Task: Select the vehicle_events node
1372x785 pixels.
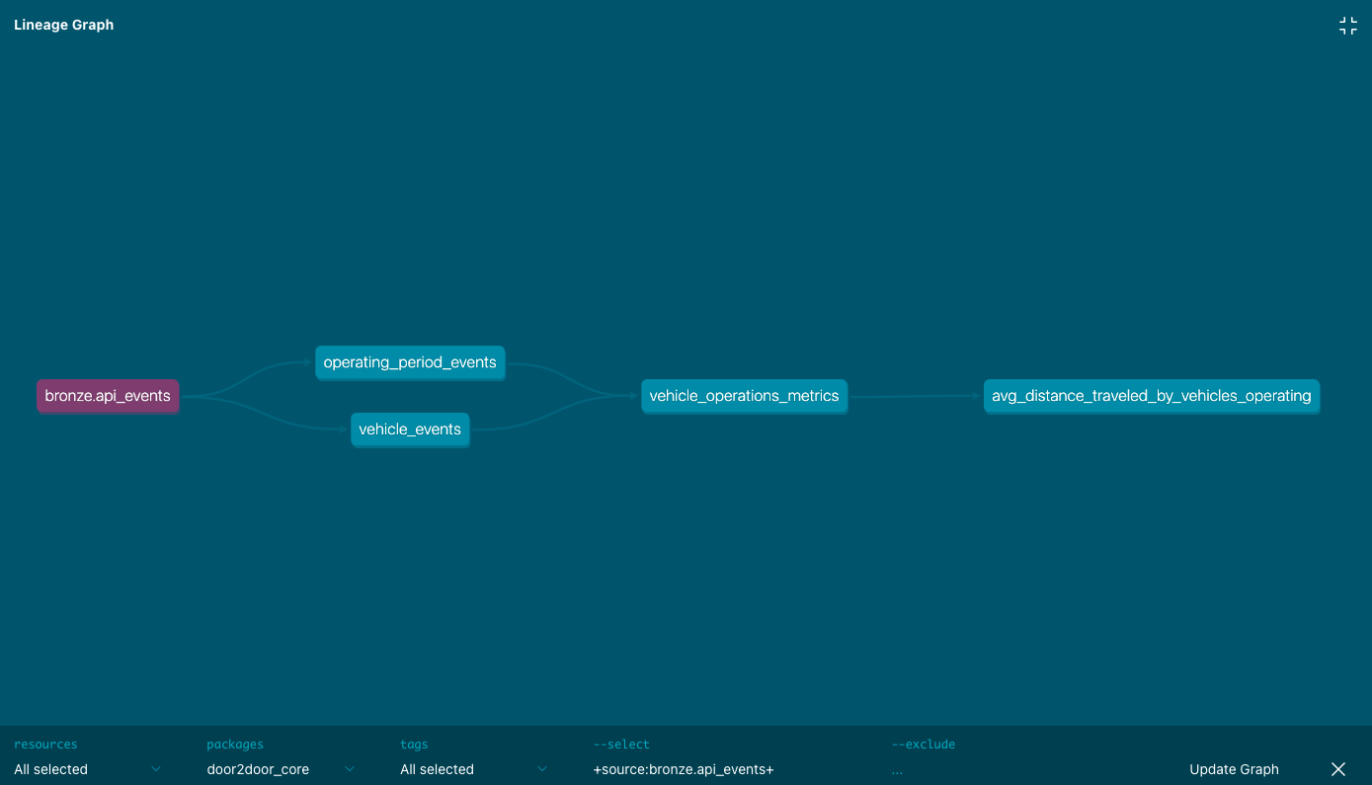Action: coord(410,430)
